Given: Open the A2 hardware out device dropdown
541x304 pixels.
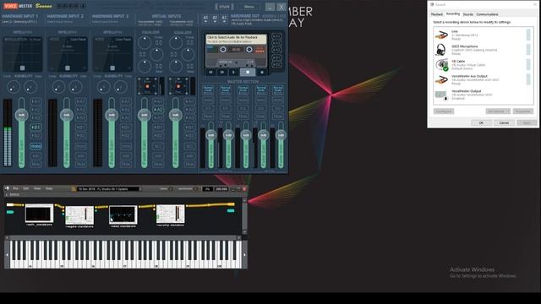Looking at the screenshot, I should 215,19.
